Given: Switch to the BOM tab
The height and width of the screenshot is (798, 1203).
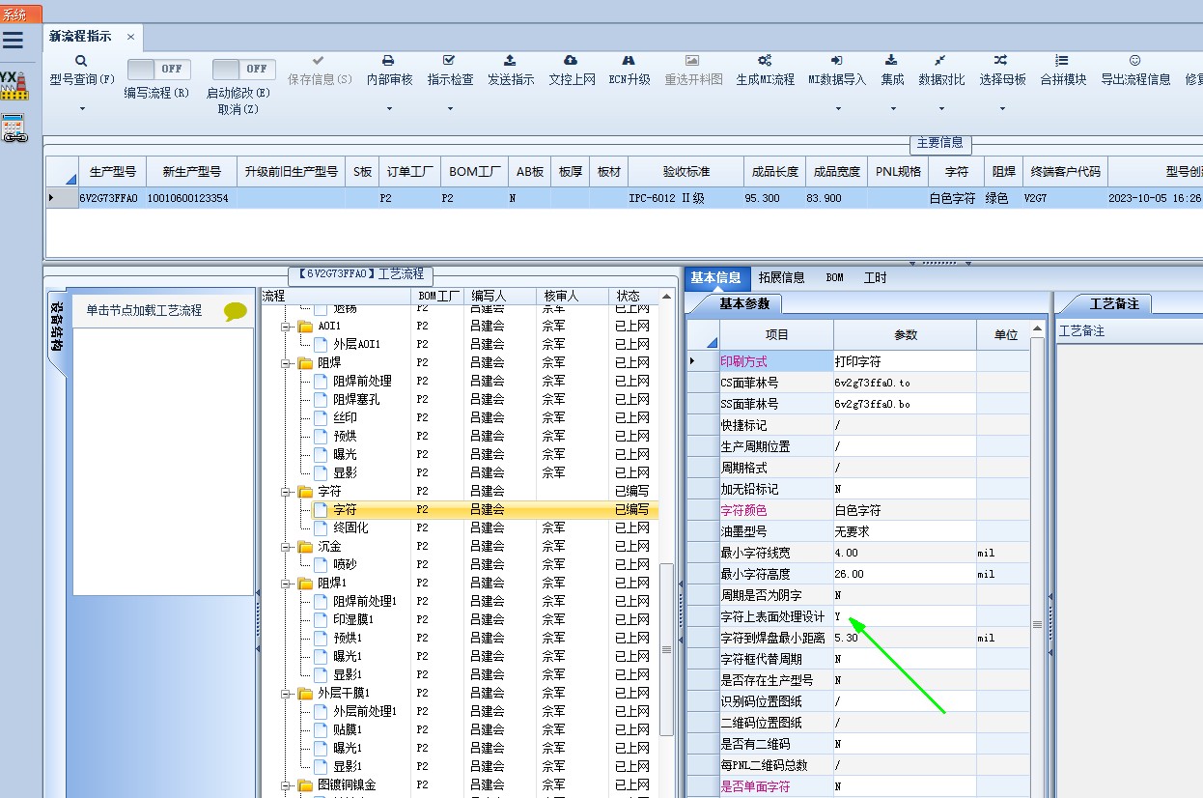Looking at the screenshot, I should [834, 277].
